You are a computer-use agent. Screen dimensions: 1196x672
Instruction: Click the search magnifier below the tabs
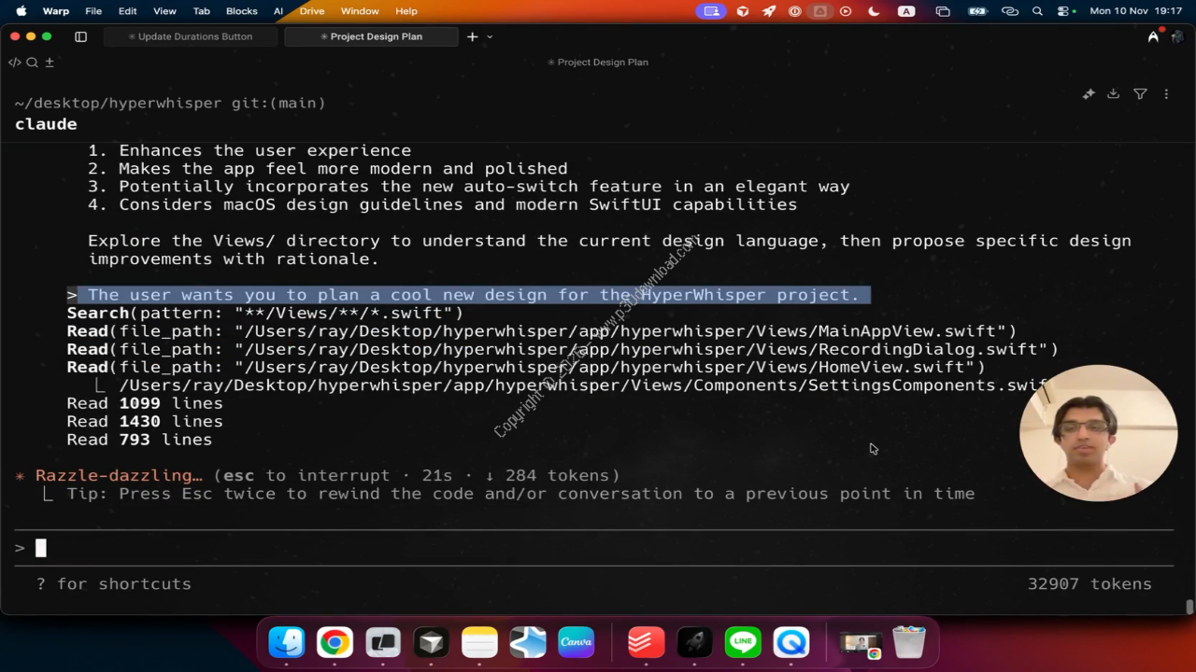tap(32, 63)
